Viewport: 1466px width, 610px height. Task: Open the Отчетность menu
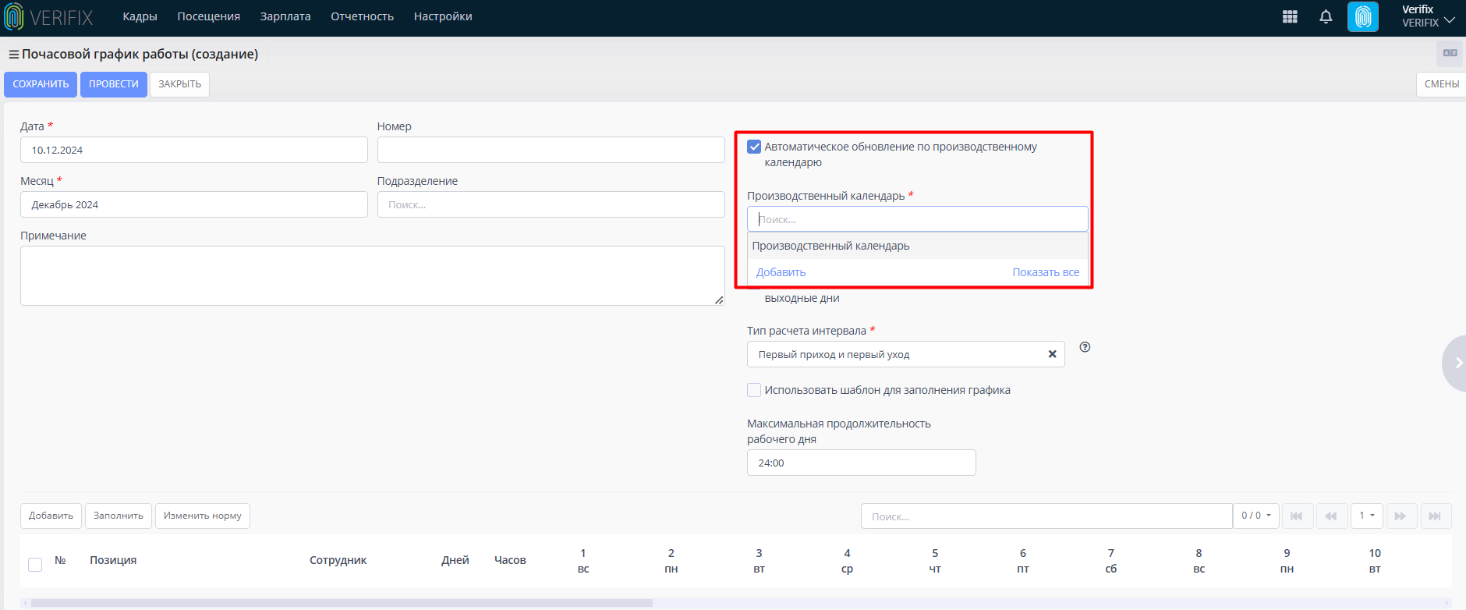pyautogui.click(x=362, y=16)
